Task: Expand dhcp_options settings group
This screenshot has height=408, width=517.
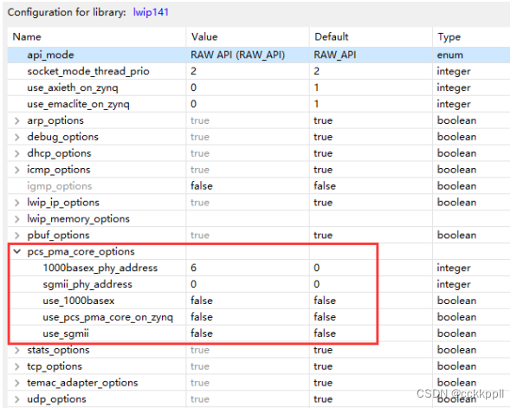Action: coord(17,153)
